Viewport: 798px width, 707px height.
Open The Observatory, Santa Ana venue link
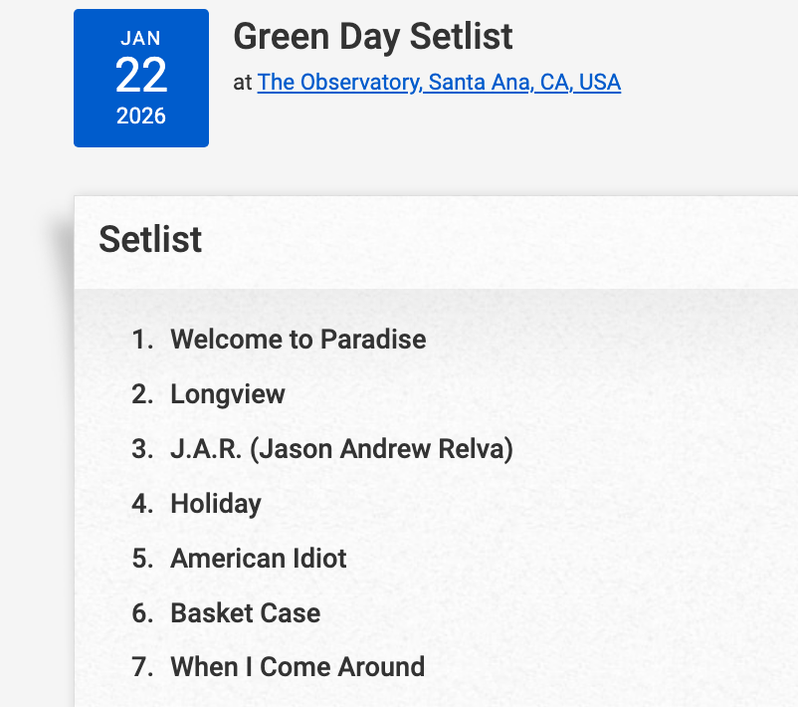(x=439, y=82)
